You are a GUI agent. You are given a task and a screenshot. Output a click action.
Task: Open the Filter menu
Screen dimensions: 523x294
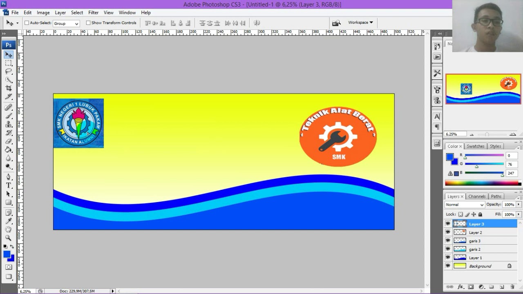coord(93,13)
